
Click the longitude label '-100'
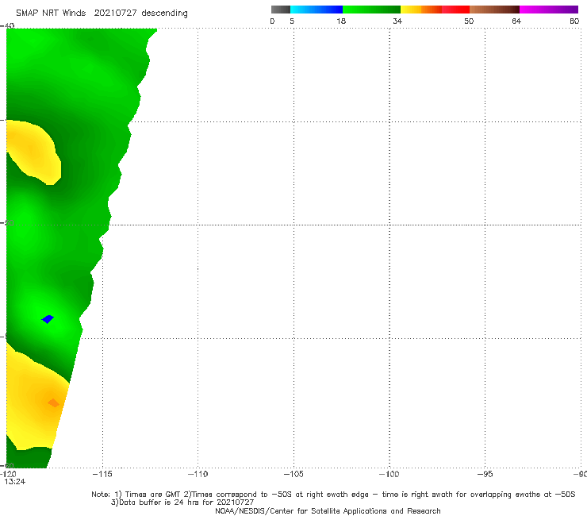coord(389,474)
